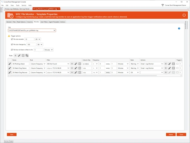
Task: Click the edit rule pencil in Rules toolbar
Action: click(19, 55)
